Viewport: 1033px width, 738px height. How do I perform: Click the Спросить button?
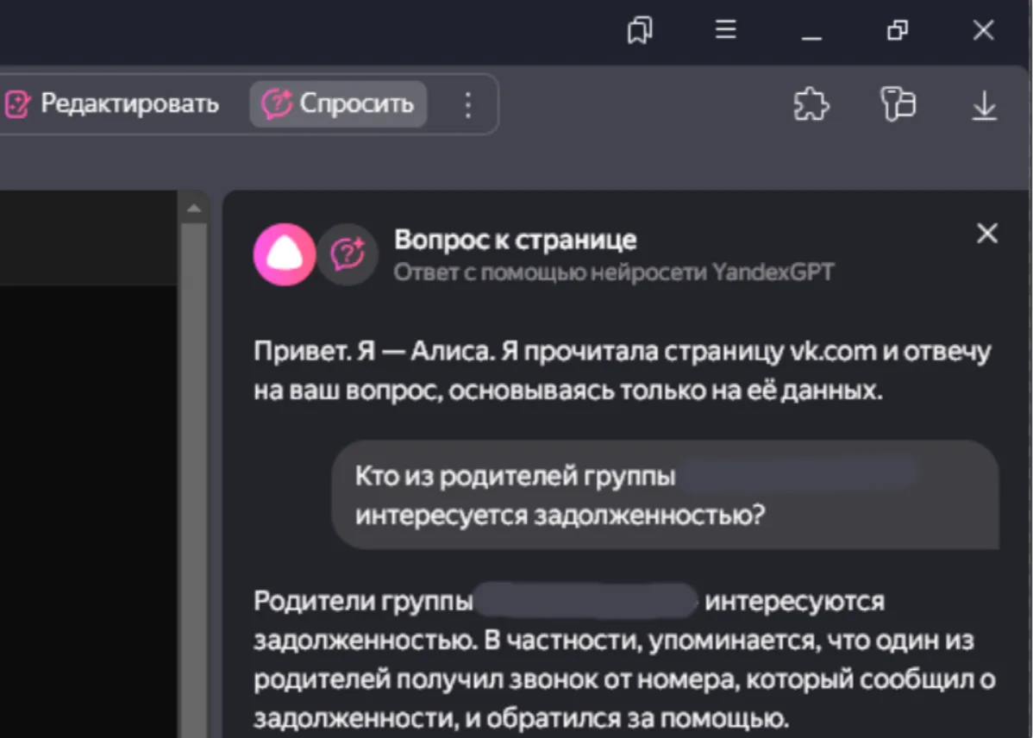click(338, 104)
